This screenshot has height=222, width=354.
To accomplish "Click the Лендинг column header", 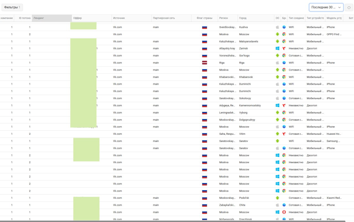I will [x=52, y=18].
